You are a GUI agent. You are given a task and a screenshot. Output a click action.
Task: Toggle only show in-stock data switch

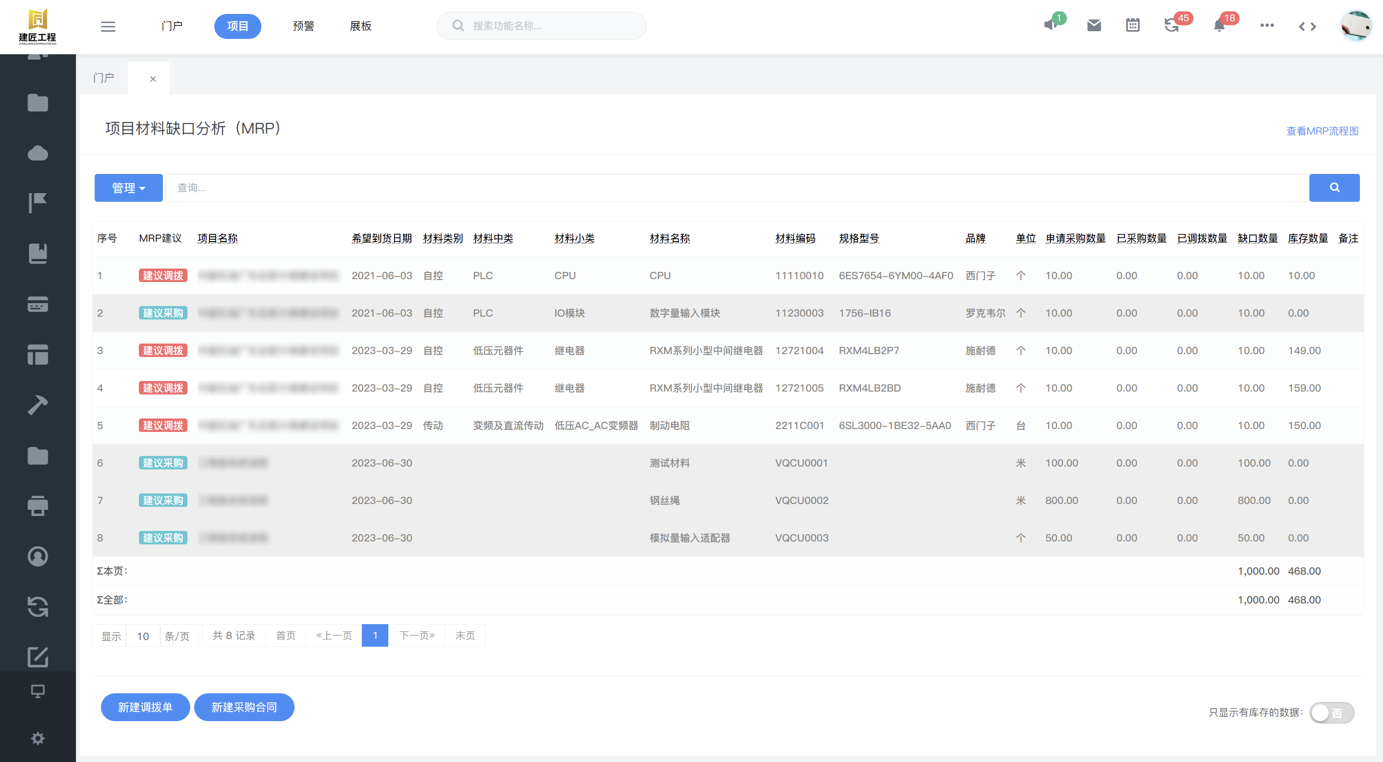pyautogui.click(x=1332, y=712)
